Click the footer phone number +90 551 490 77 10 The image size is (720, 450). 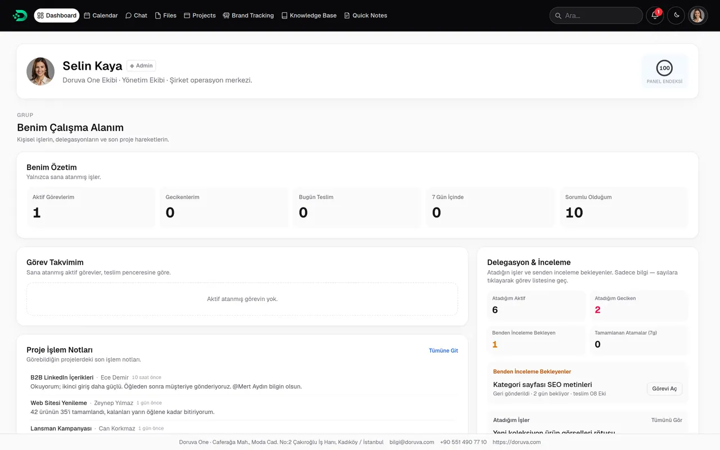pos(463,442)
